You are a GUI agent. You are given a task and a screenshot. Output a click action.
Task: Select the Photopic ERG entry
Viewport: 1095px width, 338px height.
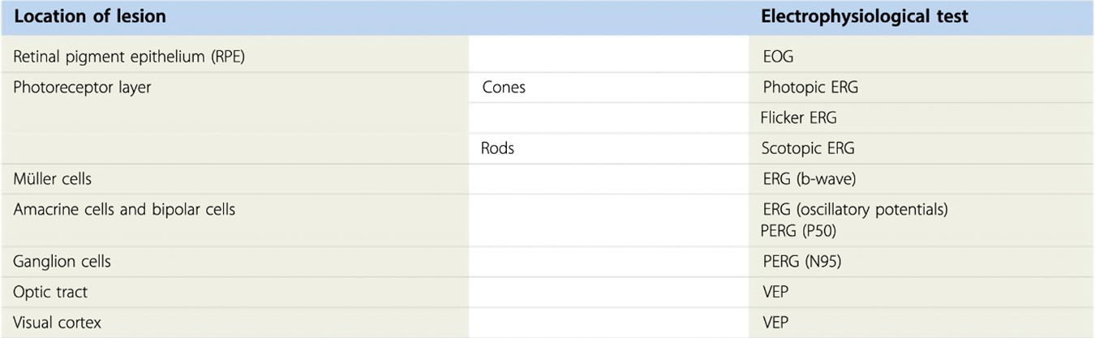(810, 88)
